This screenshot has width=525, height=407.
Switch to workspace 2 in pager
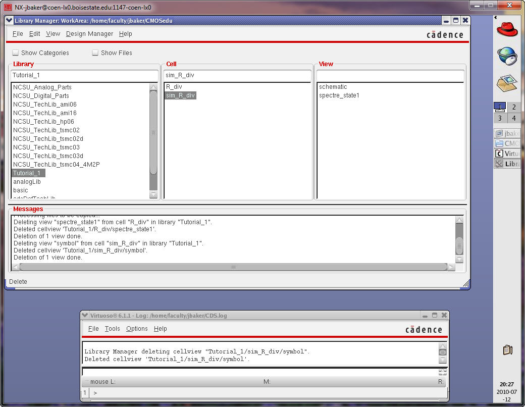pyautogui.click(x=514, y=107)
